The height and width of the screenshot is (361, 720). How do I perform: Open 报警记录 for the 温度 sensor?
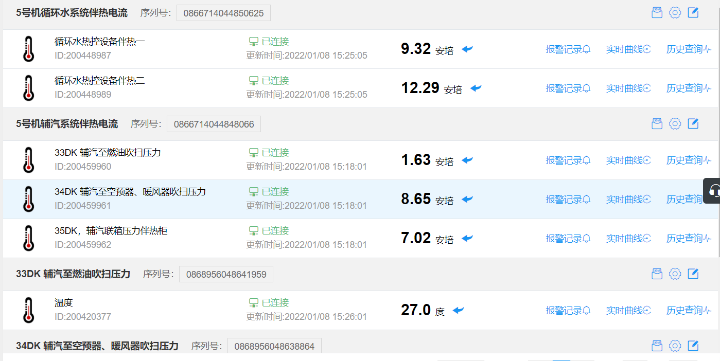click(568, 311)
